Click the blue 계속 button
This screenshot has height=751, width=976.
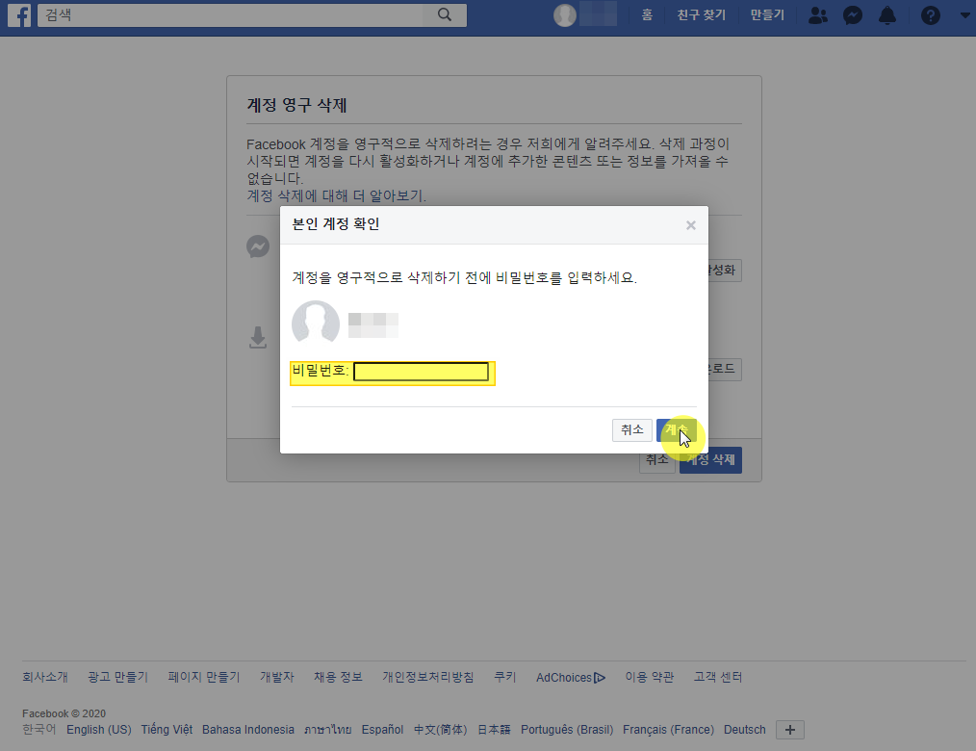(676, 429)
